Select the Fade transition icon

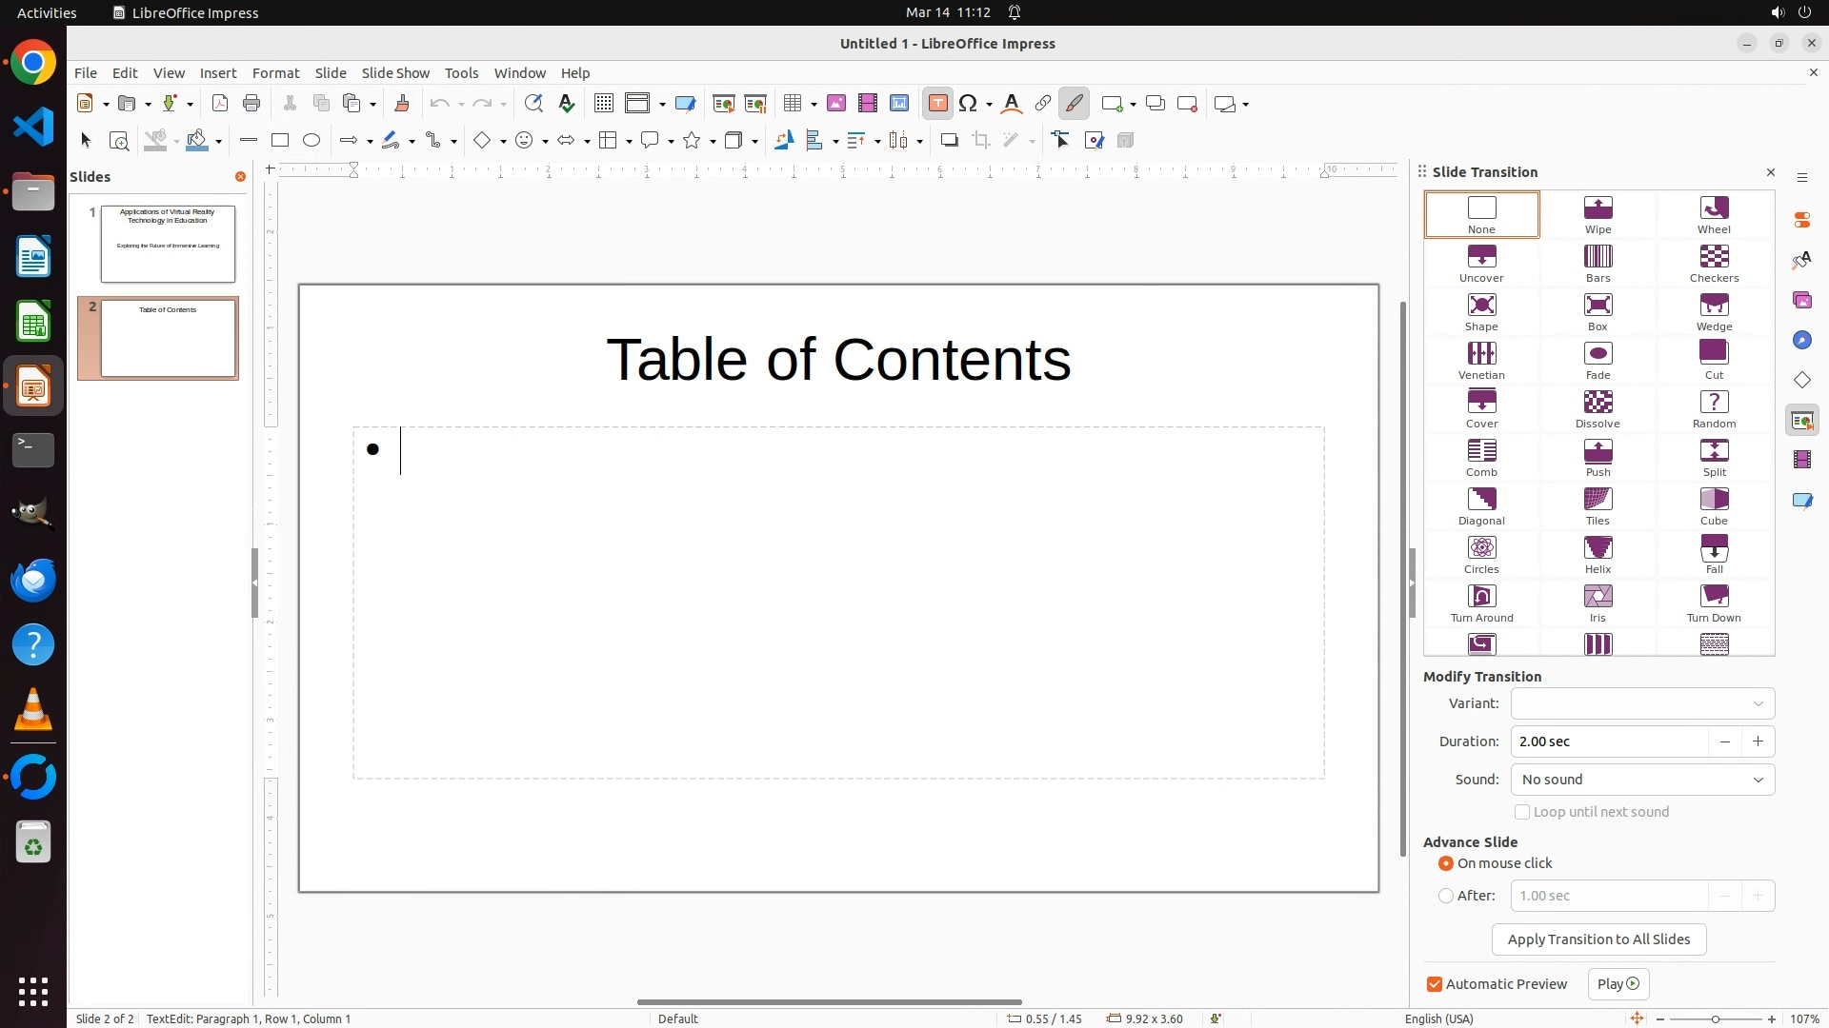coord(1598,360)
